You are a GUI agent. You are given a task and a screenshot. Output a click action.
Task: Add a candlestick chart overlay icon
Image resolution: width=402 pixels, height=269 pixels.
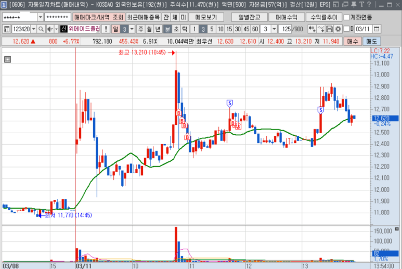point(312,29)
